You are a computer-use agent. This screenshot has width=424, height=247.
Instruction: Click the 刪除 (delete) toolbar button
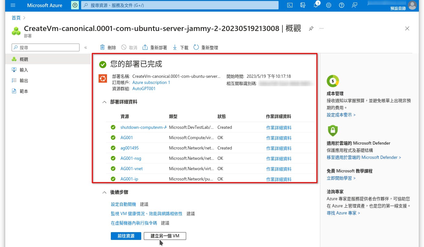(x=108, y=47)
